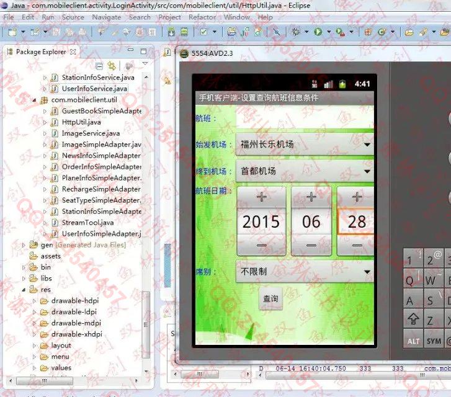Open the Android SDK Manager icon
Screen dimensions: 451x397
[171, 32]
